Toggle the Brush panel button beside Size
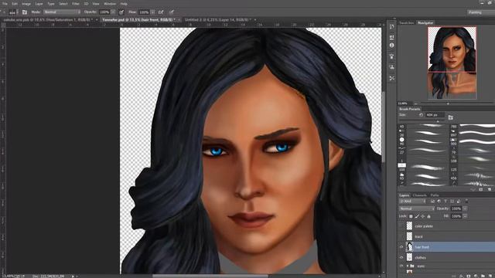 [x=450, y=117]
